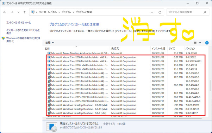Click the search magnifier icon
Image resolution: width=212 pixels, height=133 pixels.
click(205, 12)
